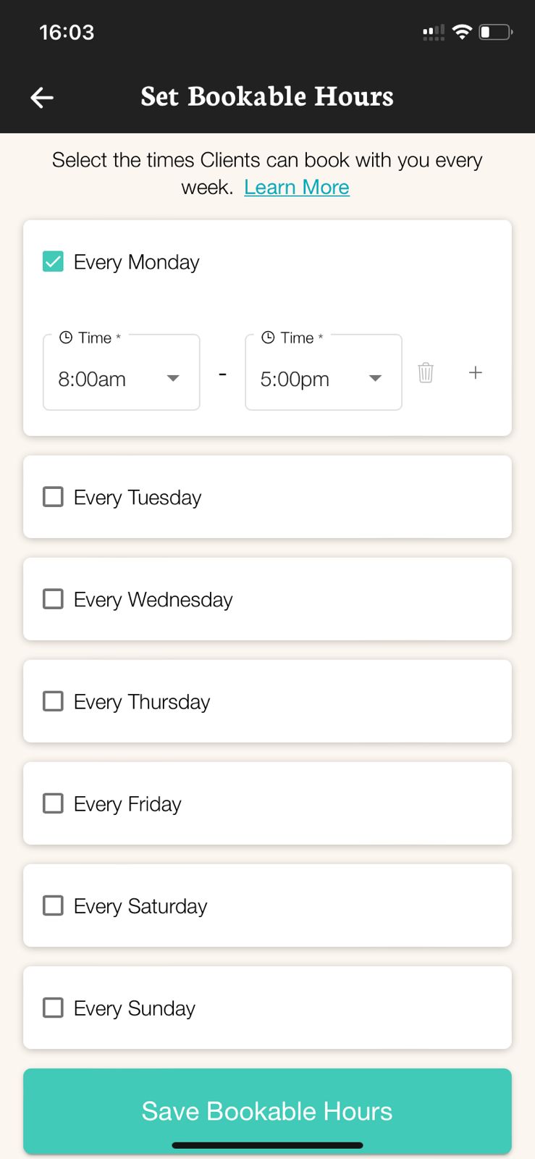Viewport: 535px width, 1159px height.
Task: Expand the start time dropdown arrow
Action: point(173,378)
